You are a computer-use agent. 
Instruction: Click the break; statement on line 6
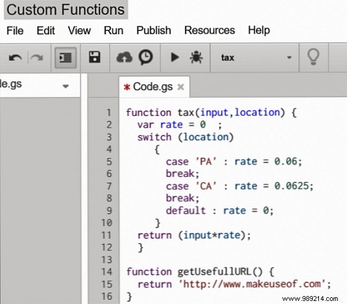182,174
